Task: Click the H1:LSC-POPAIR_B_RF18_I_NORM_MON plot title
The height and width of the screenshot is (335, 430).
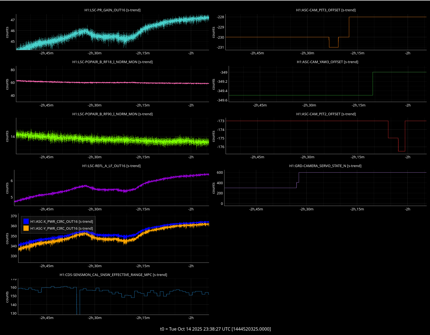Action: [112, 62]
